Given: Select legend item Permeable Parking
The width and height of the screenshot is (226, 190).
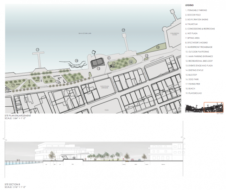Looking at the screenshot, I should click(x=196, y=10).
